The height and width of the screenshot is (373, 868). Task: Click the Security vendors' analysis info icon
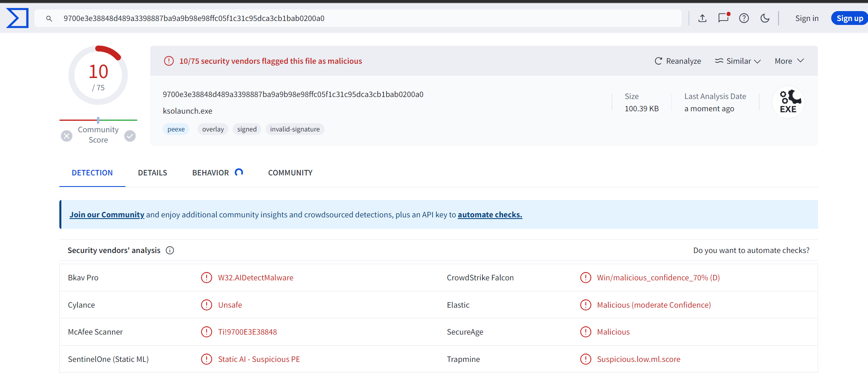(170, 250)
